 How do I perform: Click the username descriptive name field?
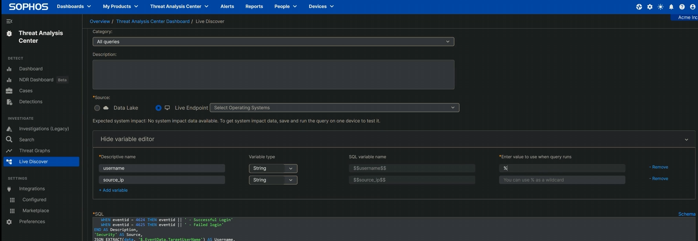(162, 169)
